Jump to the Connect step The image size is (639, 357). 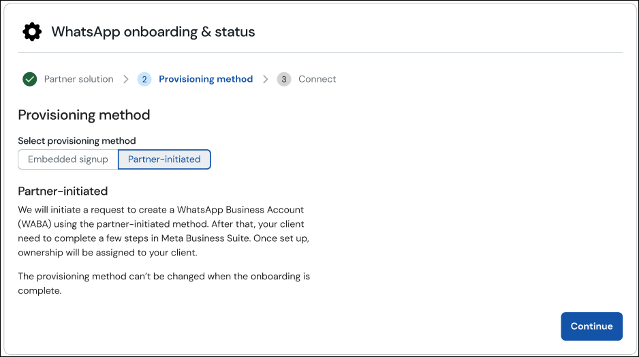(x=317, y=79)
